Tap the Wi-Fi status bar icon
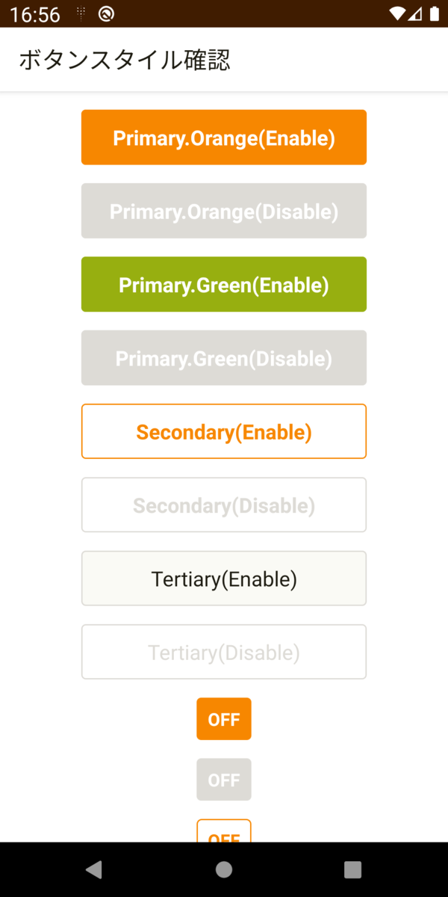 pyautogui.click(x=397, y=14)
